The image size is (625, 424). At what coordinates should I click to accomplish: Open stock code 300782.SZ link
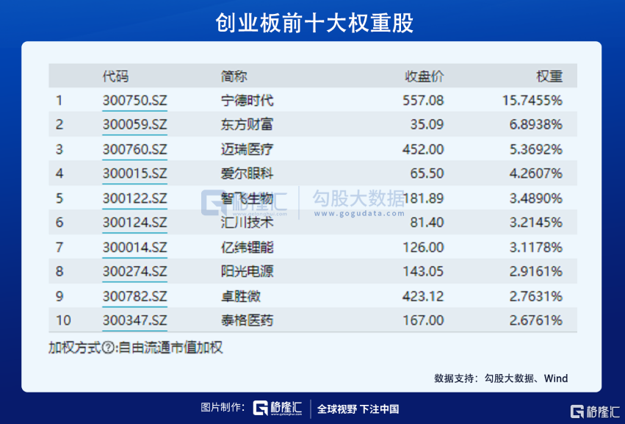point(134,296)
